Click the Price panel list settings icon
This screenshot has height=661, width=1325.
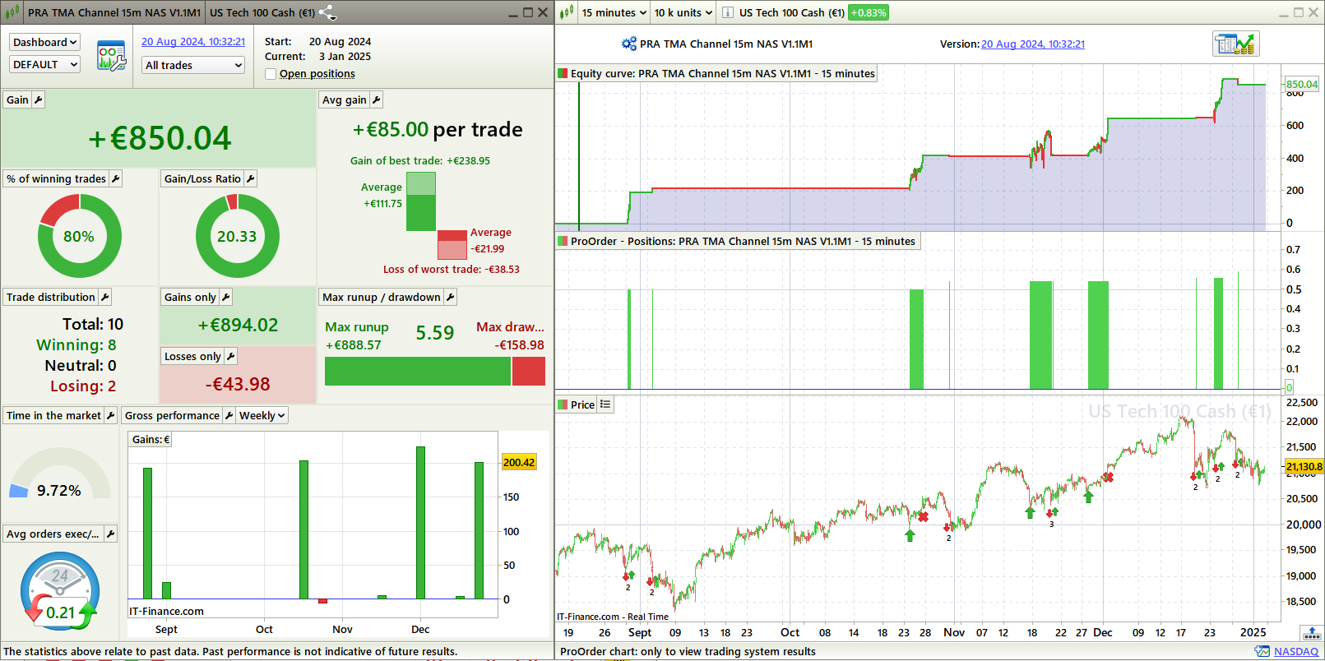tap(605, 404)
